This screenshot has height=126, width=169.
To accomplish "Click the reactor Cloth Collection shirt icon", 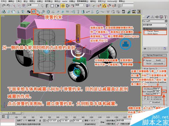I will [8, 11].
